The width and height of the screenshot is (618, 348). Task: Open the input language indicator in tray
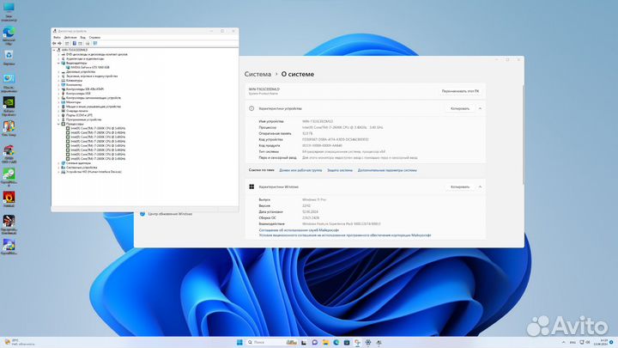[573, 342]
